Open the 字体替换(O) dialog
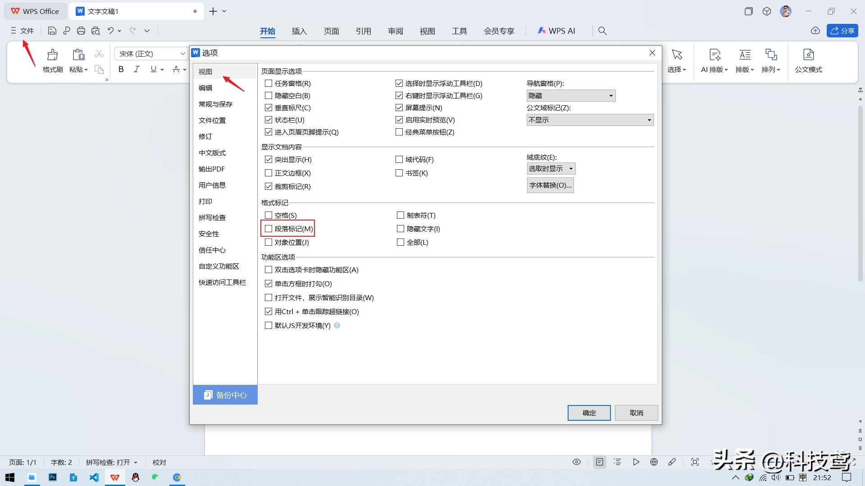This screenshot has height=486, width=865. tap(550, 185)
